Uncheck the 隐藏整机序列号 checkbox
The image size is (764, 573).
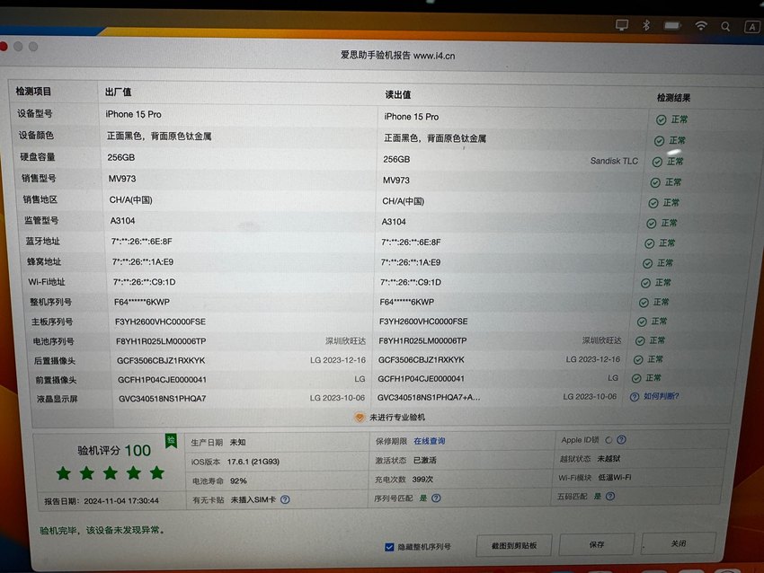(x=389, y=547)
